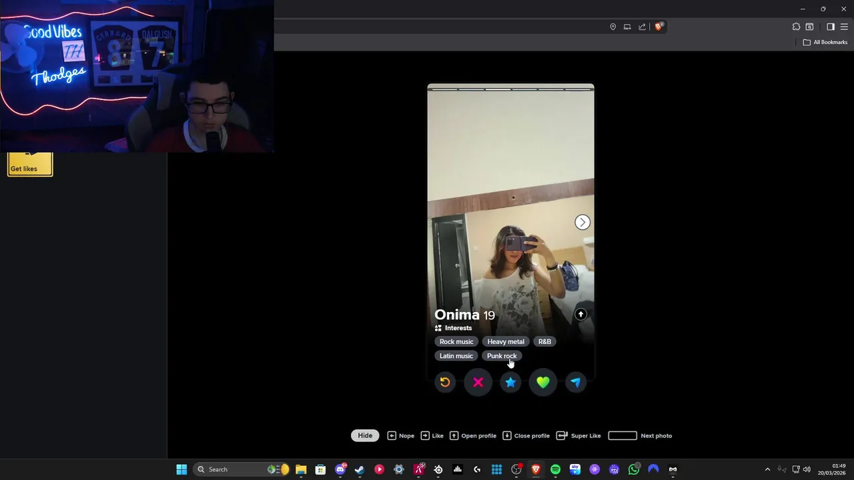Open the SteelSeries taskbar icon

[438, 469]
